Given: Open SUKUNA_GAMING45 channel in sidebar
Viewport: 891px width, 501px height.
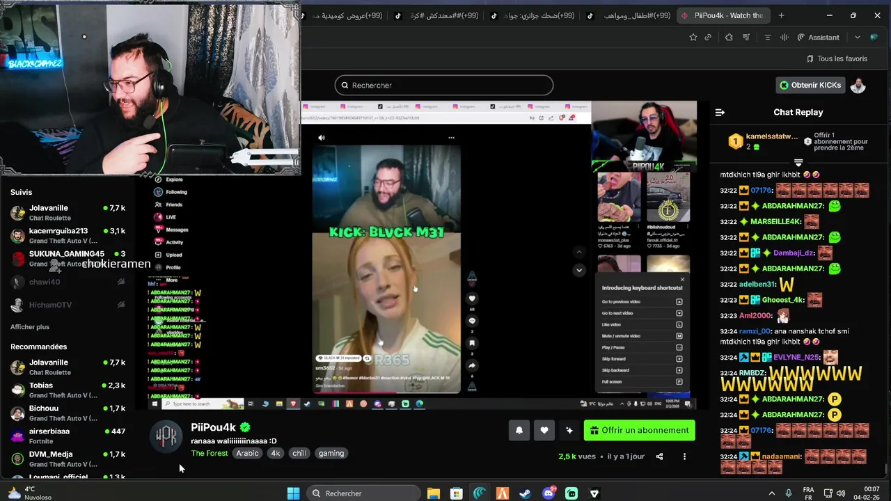Looking at the screenshot, I should (67, 258).
